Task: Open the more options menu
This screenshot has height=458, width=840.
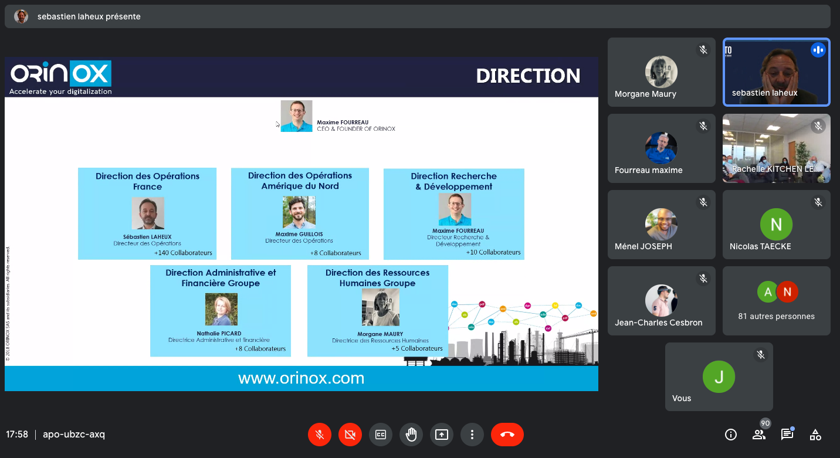Action: (472, 435)
